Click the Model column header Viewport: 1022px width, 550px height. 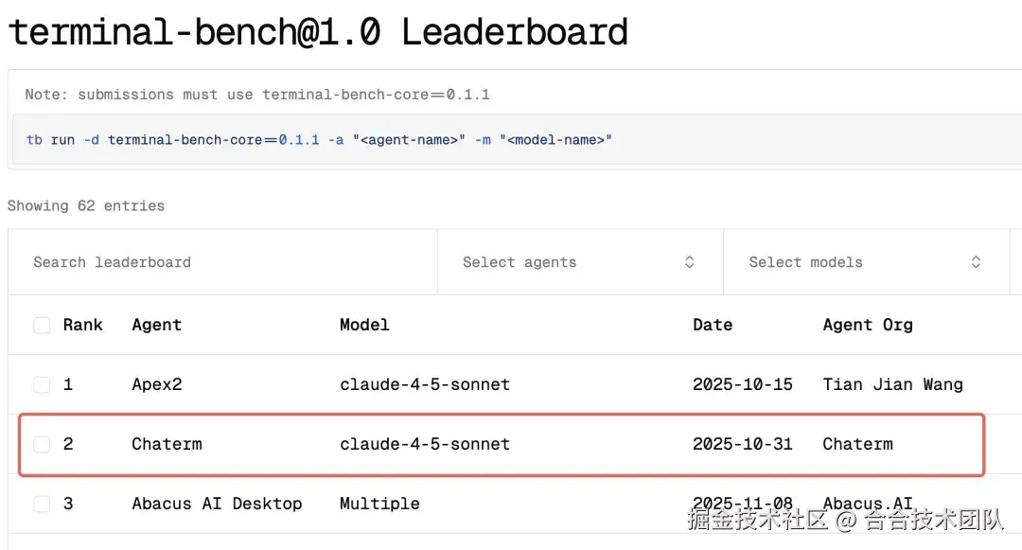[364, 325]
